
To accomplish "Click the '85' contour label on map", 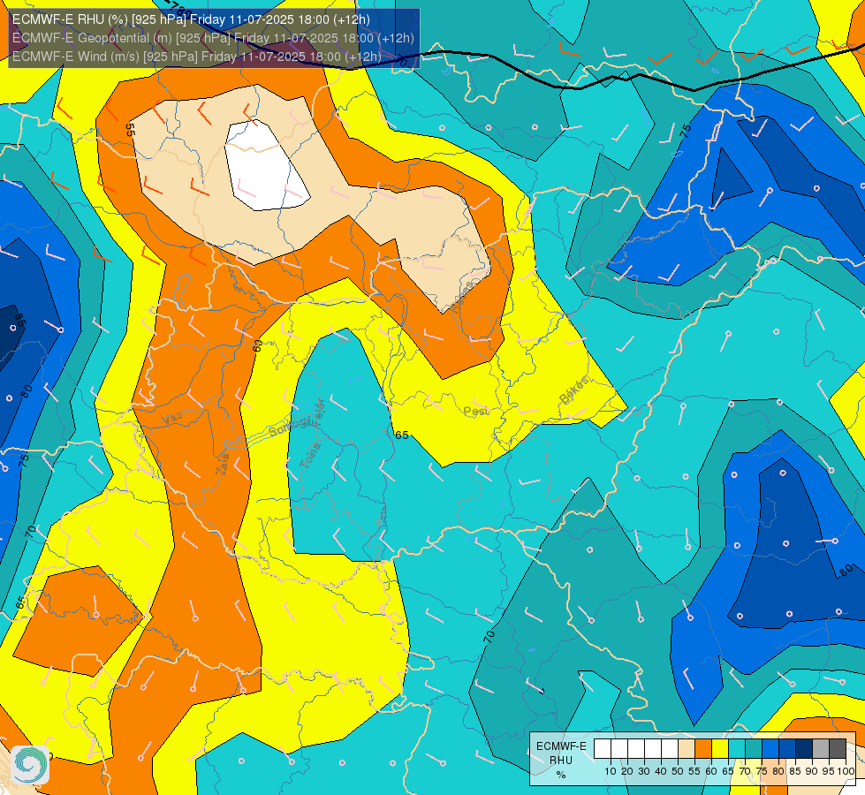I will coord(19,320).
